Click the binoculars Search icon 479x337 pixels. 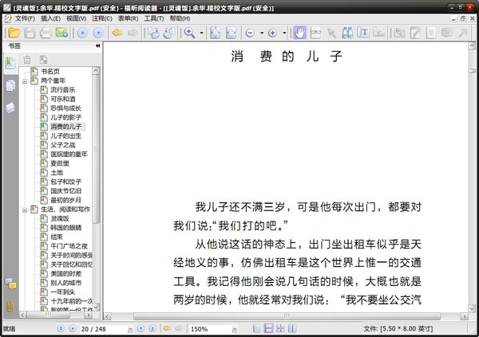pyautogui.click(x=346, y=33)
